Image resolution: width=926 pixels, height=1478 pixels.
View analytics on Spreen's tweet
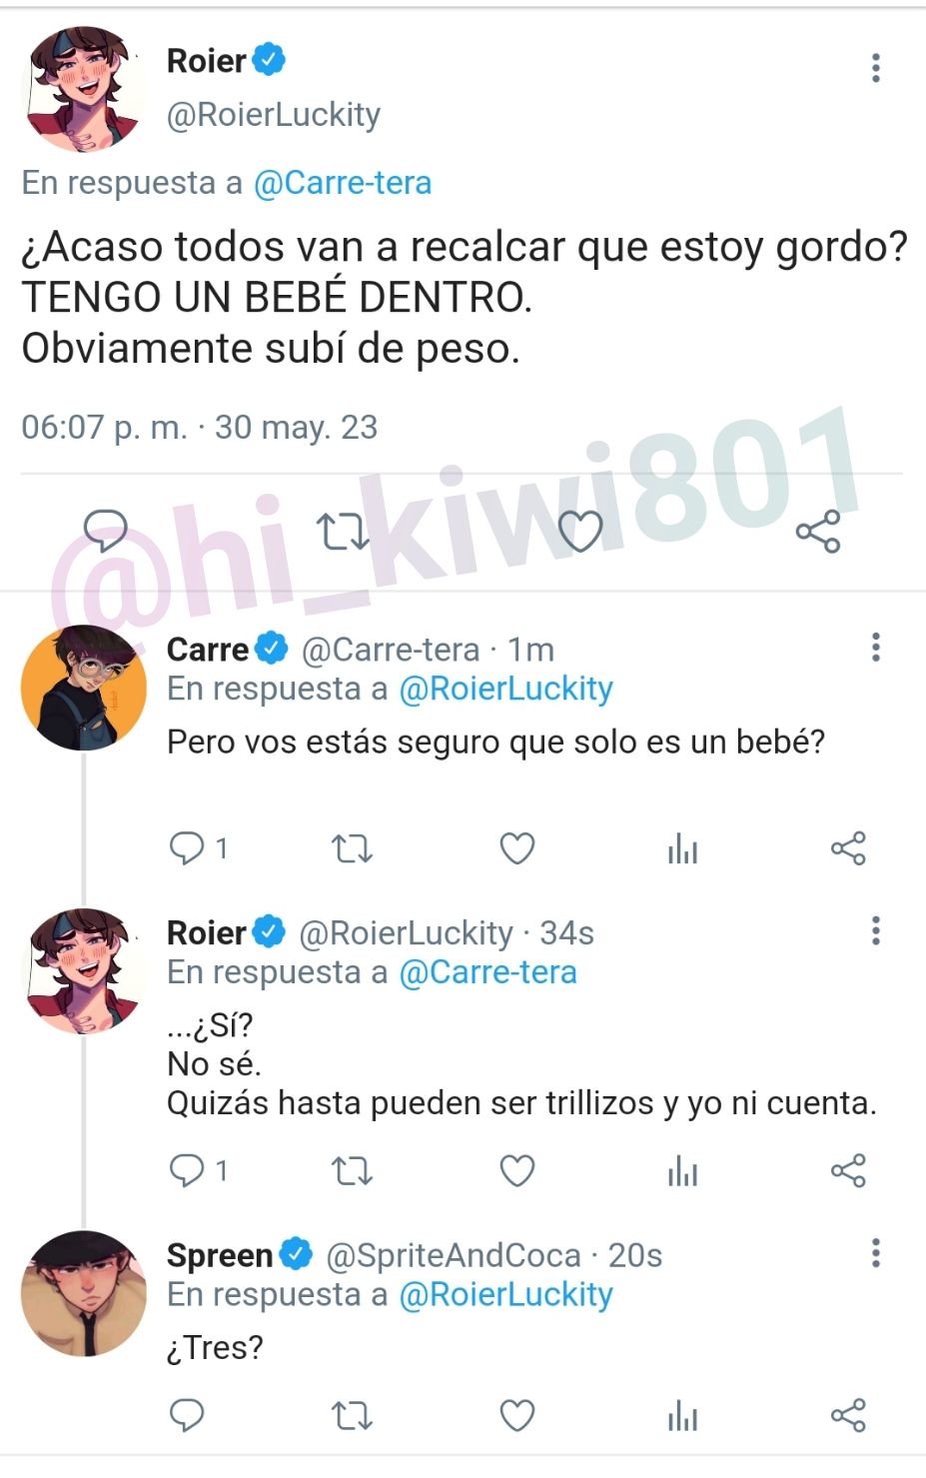(x=683, y=1415)
